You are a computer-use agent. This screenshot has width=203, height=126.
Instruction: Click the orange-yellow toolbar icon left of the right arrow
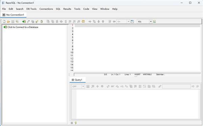point(83,22)
